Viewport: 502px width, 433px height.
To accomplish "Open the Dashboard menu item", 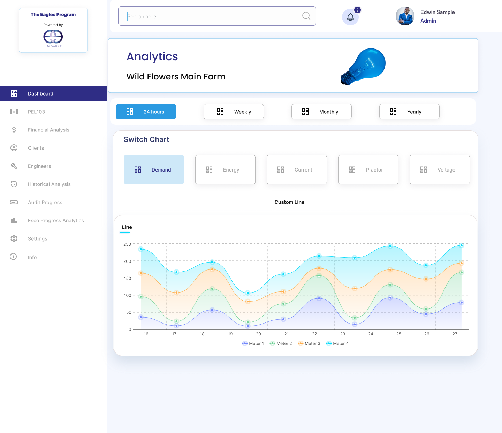I will (x=53, y=93).
